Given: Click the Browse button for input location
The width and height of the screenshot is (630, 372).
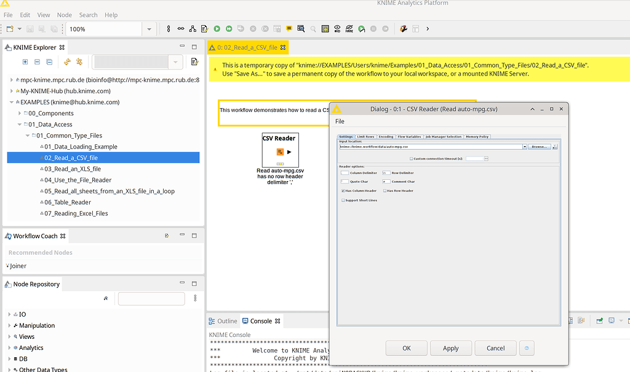Looking at the screenshot, I should (x=539, y=147).
